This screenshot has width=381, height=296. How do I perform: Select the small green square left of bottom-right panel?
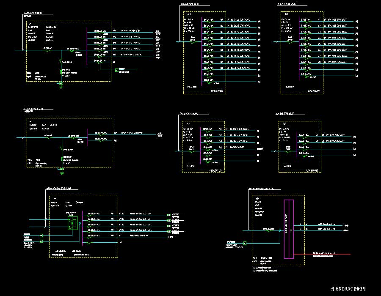click(246, 243)
